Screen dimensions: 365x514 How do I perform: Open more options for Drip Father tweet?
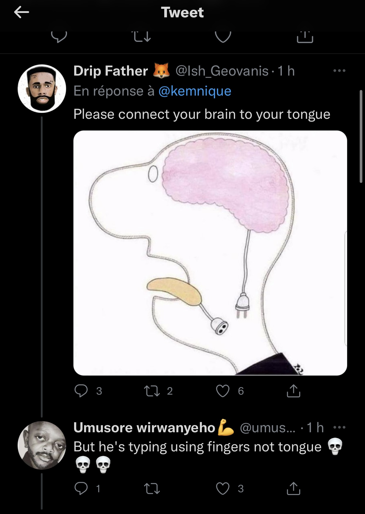pos(339,71)
